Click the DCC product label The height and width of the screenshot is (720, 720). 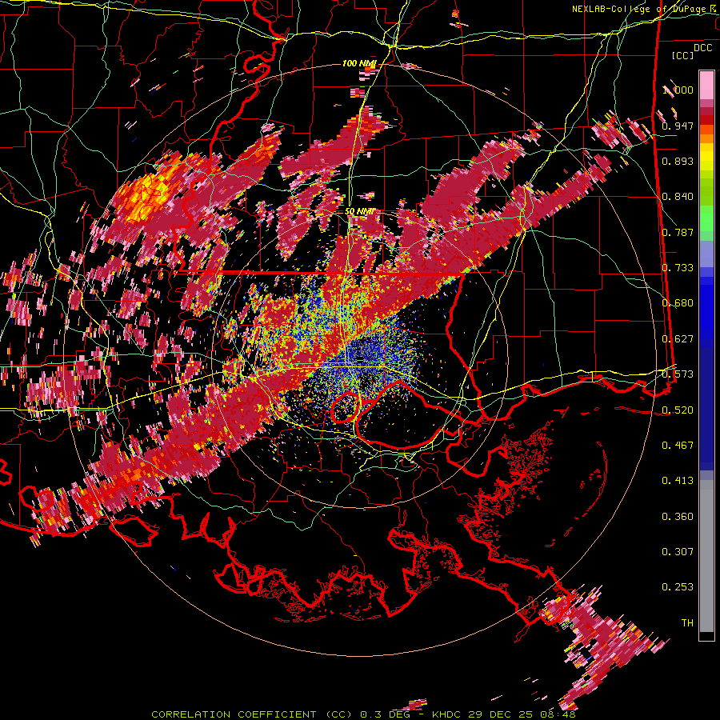[x=702, y=48]
